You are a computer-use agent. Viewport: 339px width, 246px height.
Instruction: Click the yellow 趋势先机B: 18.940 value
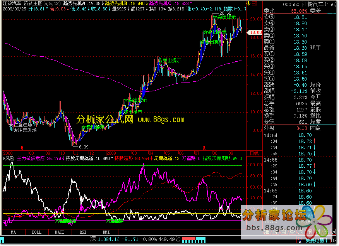coord(126,3)
